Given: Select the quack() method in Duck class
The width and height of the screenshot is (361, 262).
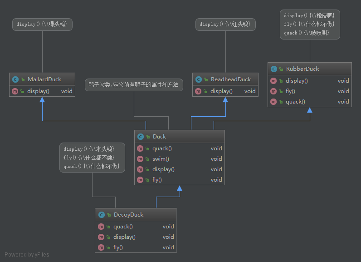Looking at the screenshot, I should pos(162,148).
